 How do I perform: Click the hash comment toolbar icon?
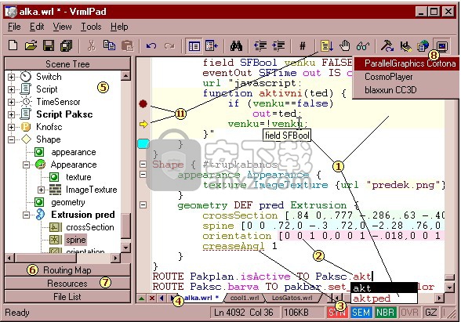[x=303, y=46]
